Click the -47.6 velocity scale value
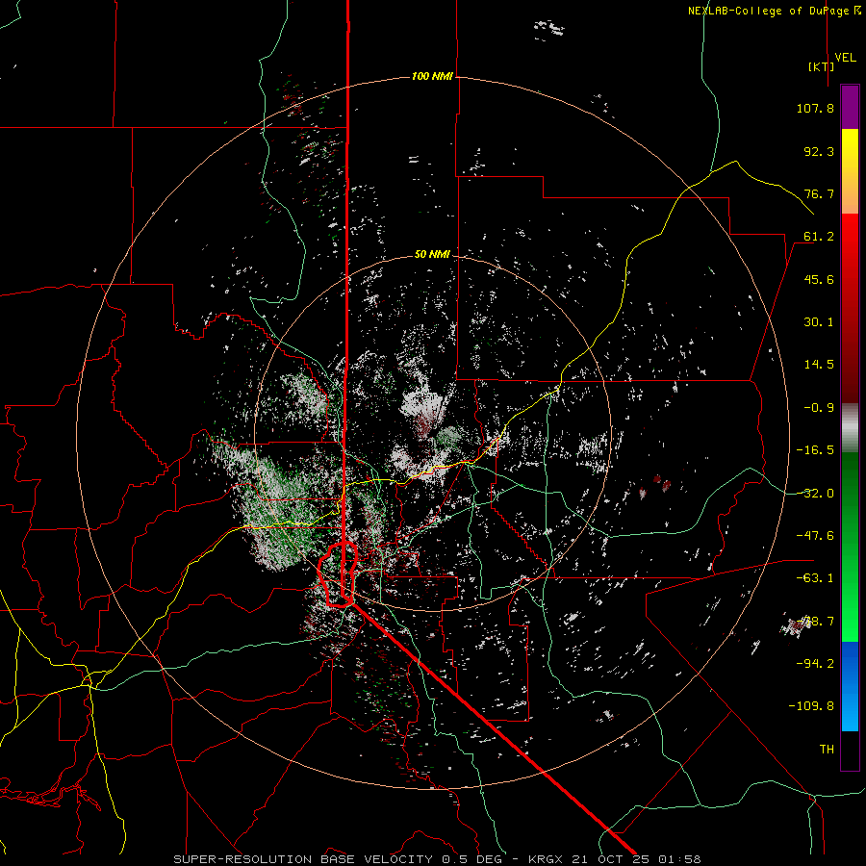 point(815,536)
